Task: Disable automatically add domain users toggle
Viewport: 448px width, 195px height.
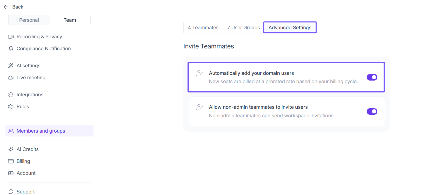Action: pyautogui.click(x=372, y=77)
